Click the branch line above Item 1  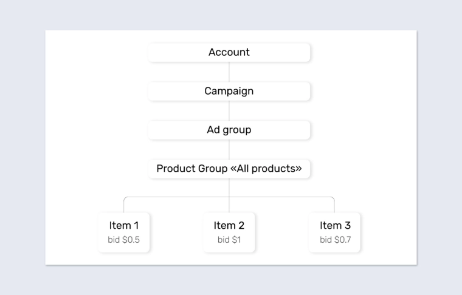coord(124,205)
